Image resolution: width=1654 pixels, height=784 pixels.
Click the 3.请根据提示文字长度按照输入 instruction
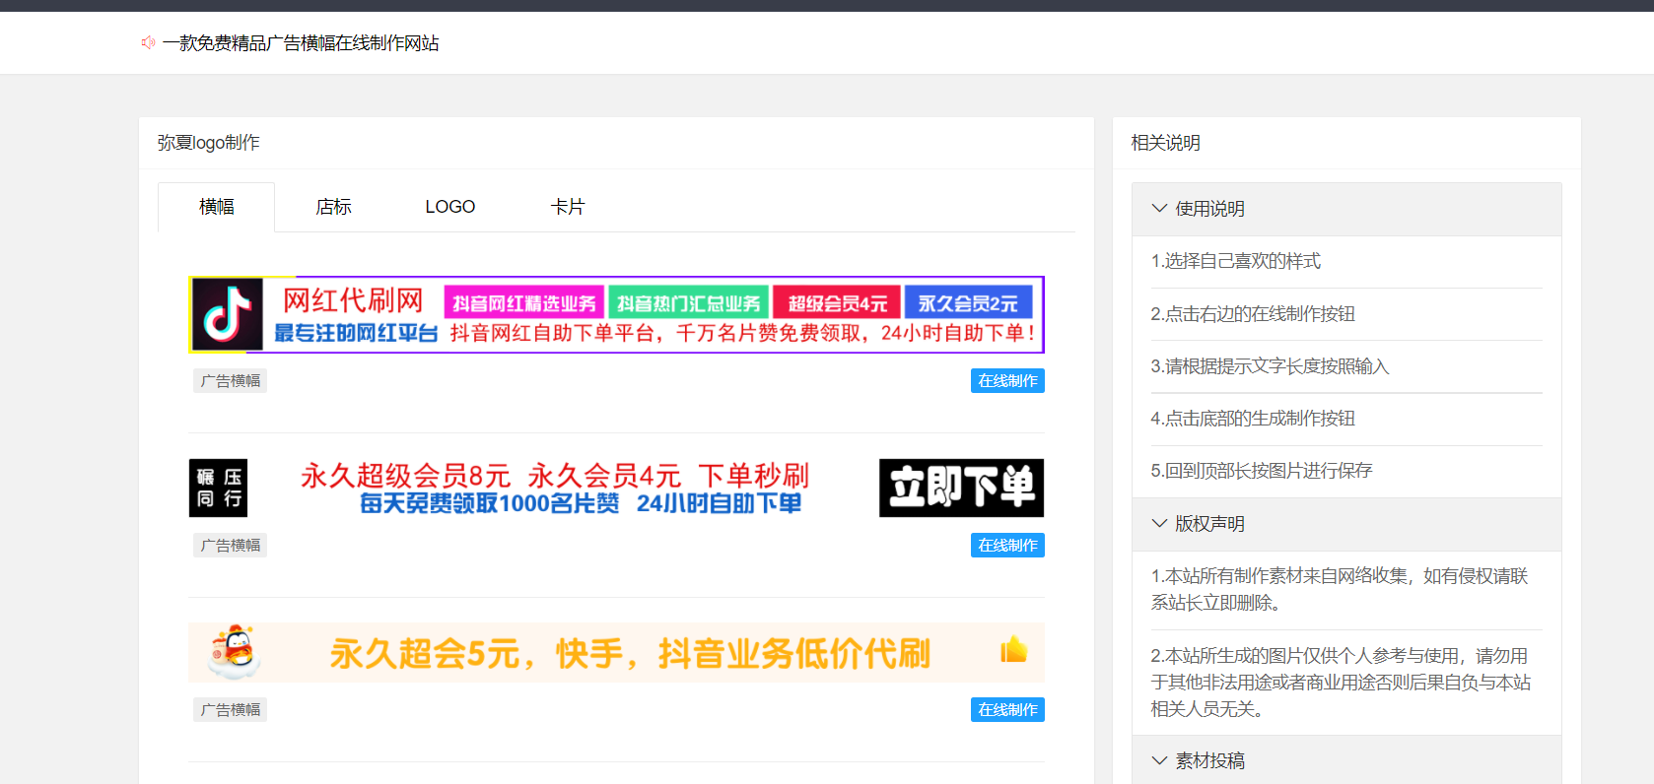click(1270, 366)
